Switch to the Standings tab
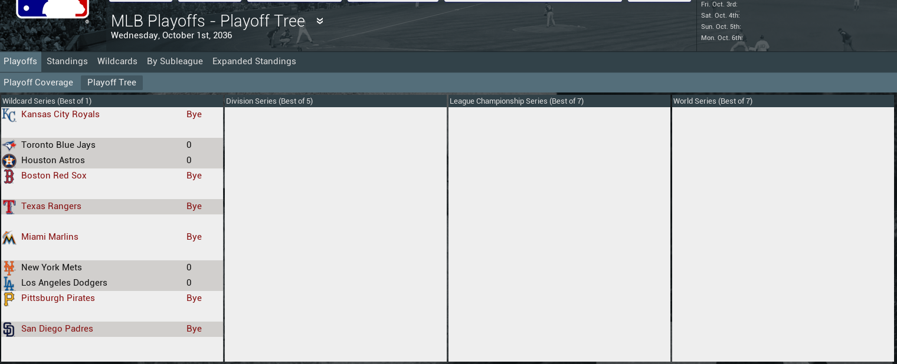Viewport: 897px width, 364px height. (67, 61)
